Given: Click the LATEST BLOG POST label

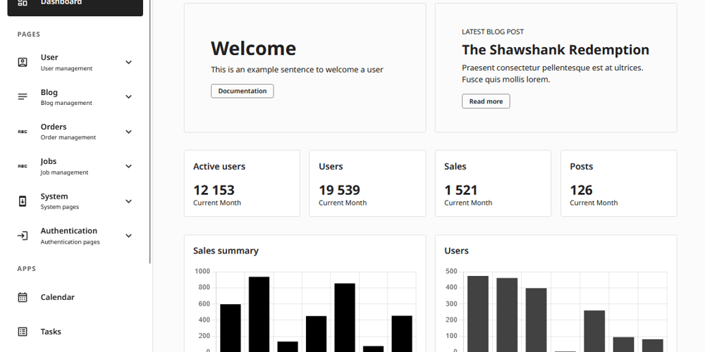Looking at the screenshot, I should pyautogui.click(x=493, y=32).
